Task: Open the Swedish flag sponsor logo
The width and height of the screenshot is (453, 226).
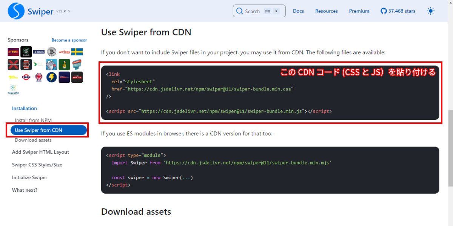Action: (77, 52)
